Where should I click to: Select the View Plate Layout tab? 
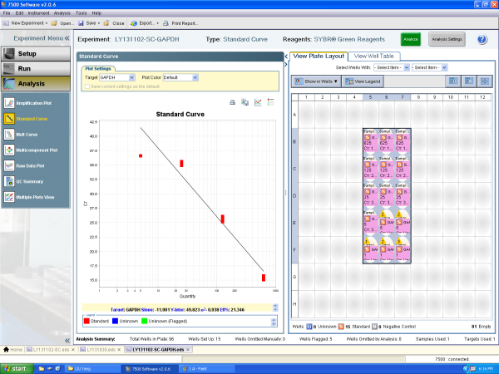point(319,56)
